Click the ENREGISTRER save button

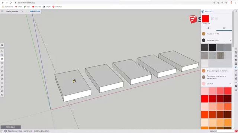pos(35,11)
